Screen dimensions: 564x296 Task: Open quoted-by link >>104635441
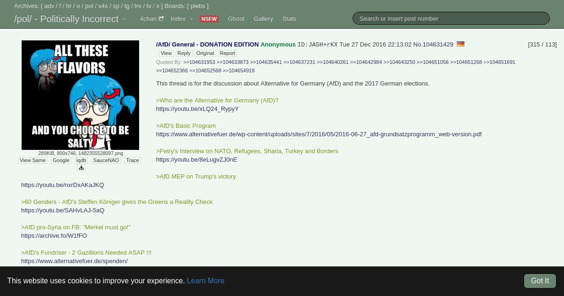[x=266, y=62]
